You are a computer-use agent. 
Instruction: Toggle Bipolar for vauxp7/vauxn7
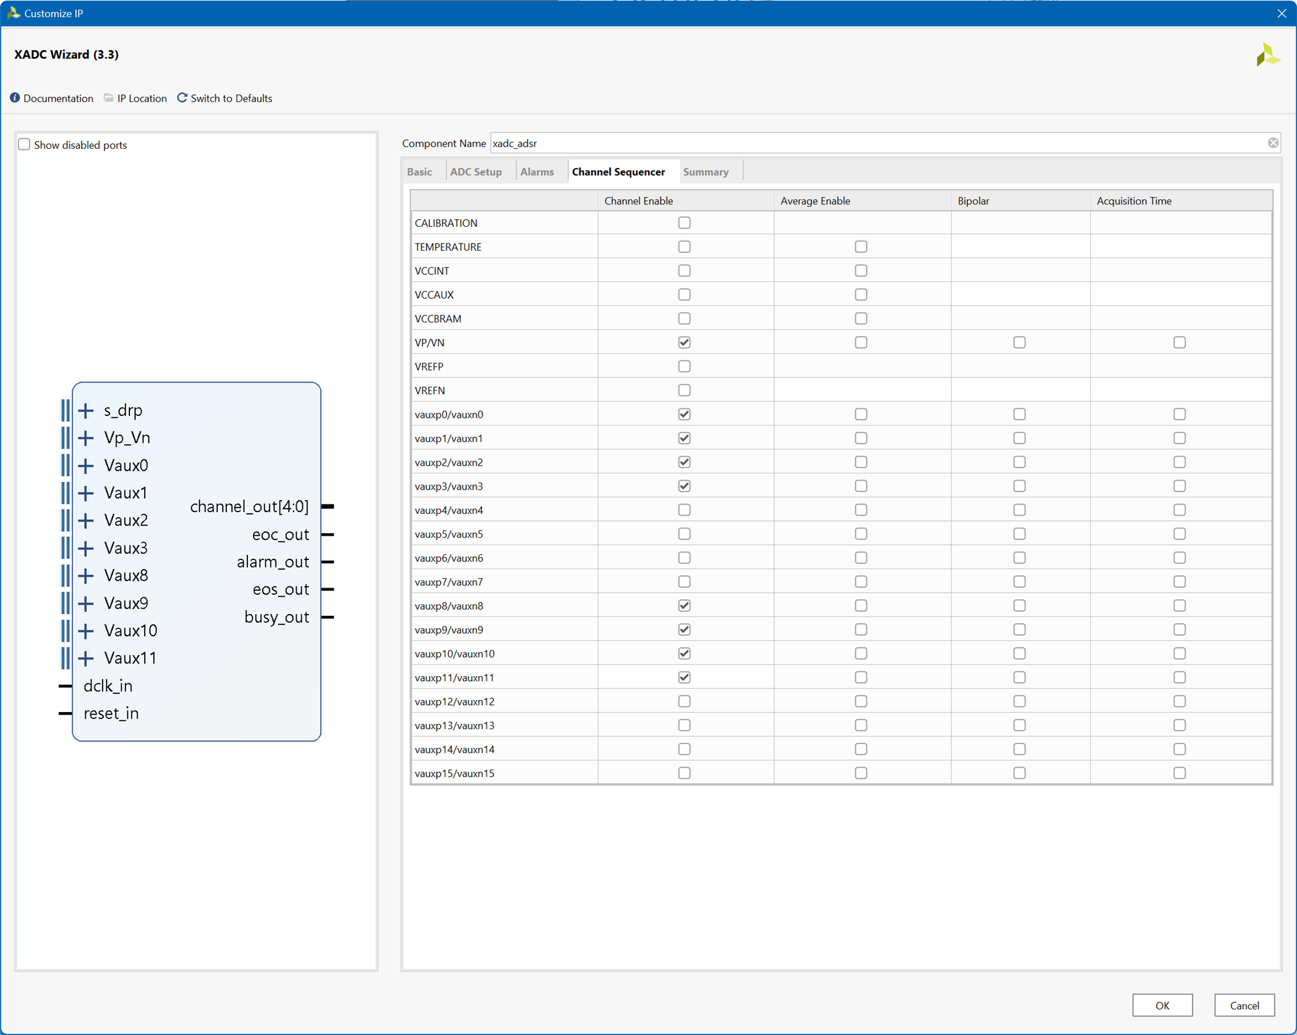[1019, 582]
